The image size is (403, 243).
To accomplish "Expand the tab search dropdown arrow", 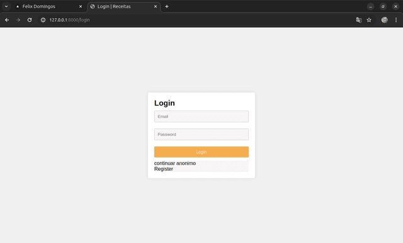I will (6, 7).
